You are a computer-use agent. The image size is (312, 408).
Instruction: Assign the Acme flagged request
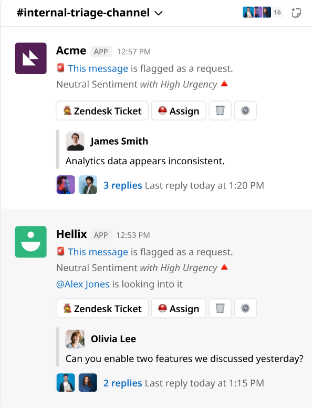click(179, 111)
